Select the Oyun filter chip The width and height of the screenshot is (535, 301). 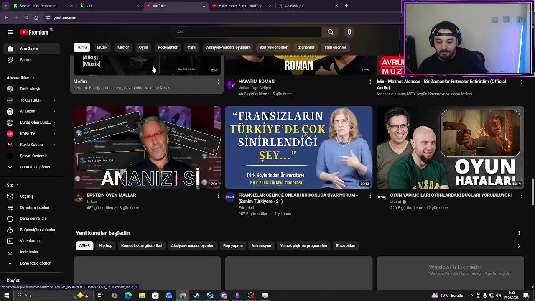point(143,48)
